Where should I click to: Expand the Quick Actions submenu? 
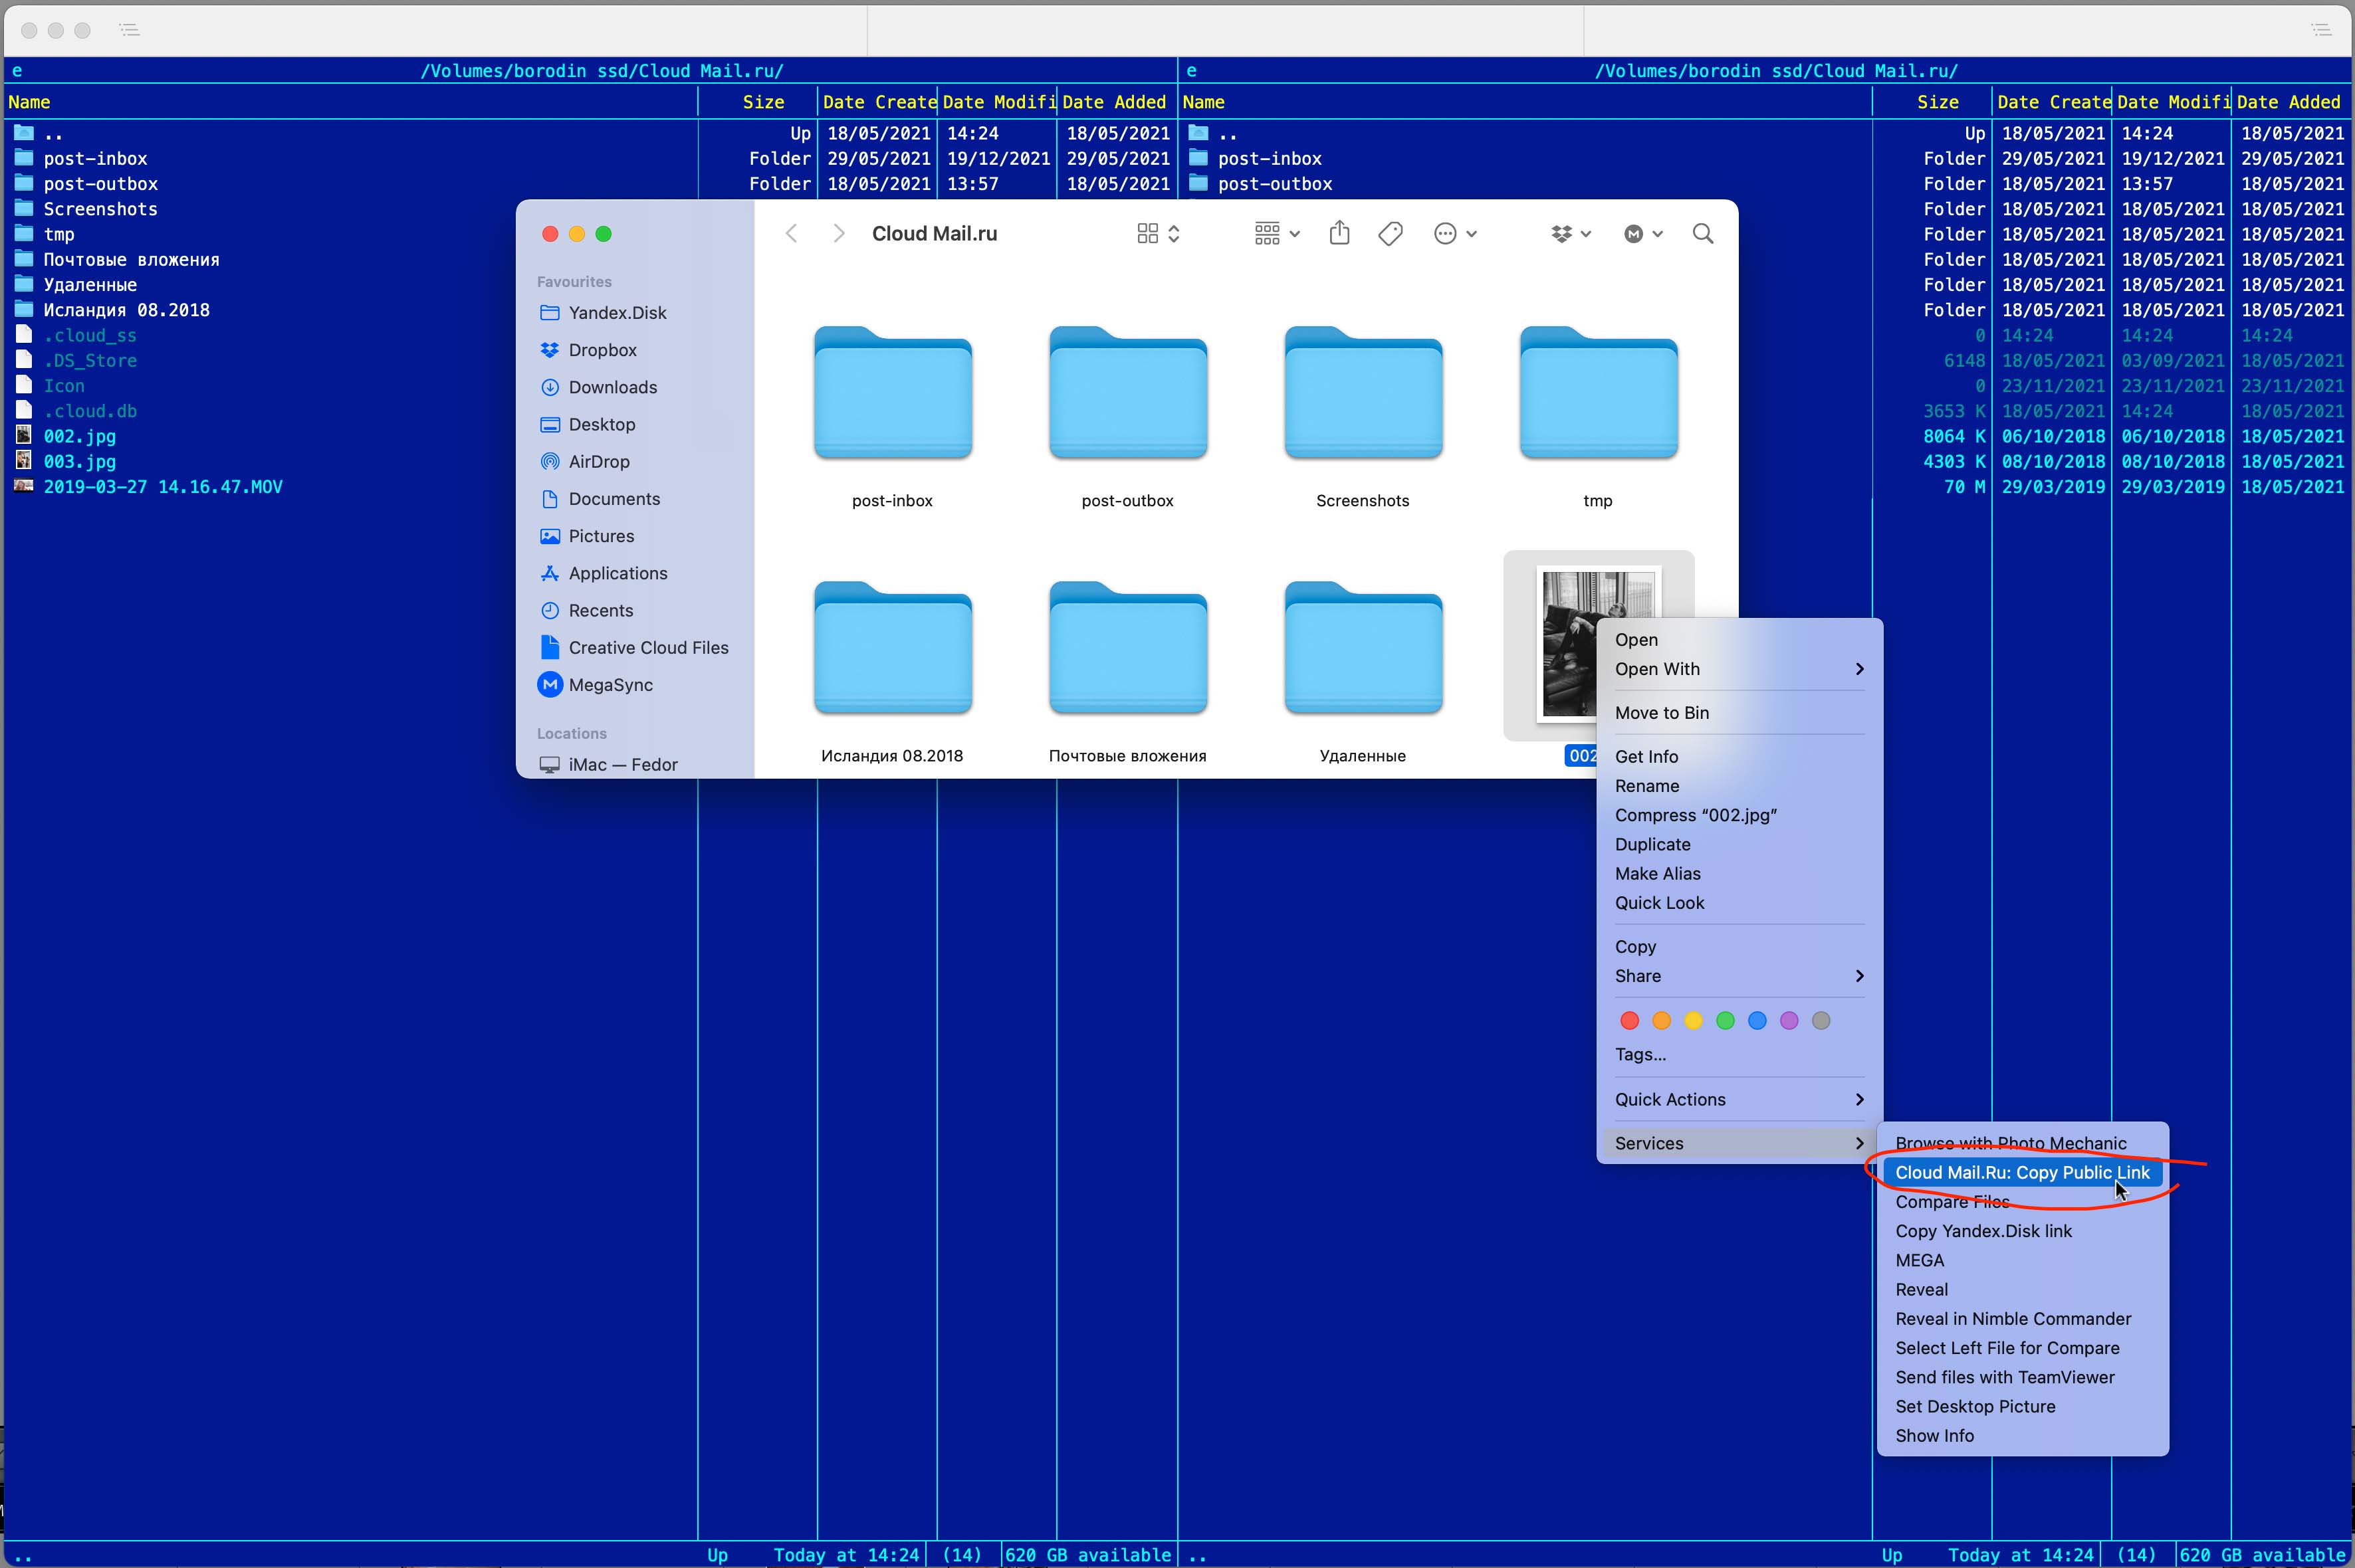pos(1739,1099)
